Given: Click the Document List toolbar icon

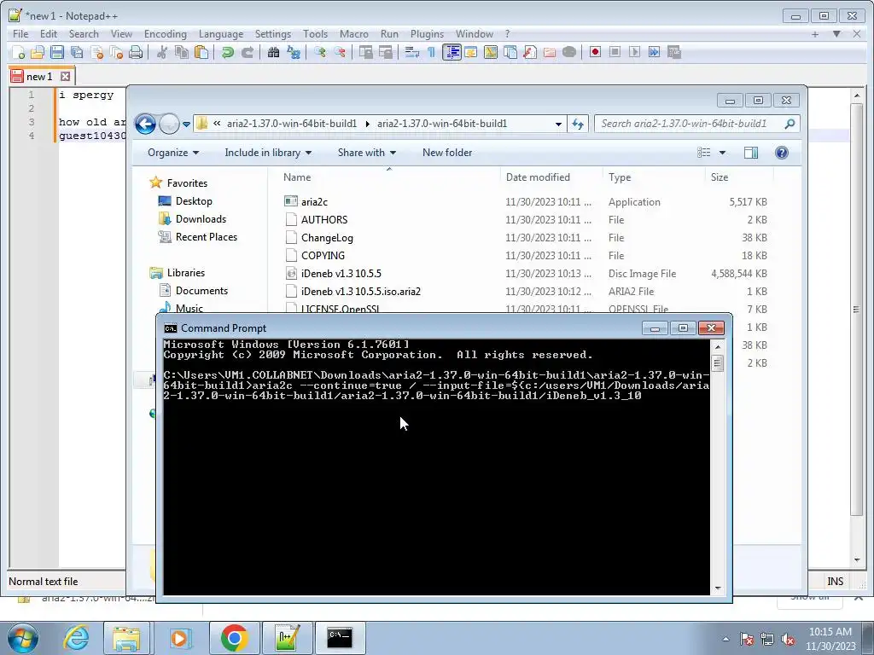Looking at the screenshot, I should [x=510, y=52].
